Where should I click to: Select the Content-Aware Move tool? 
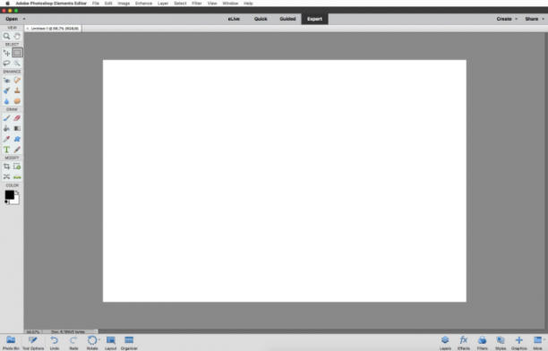pos(6,177)
